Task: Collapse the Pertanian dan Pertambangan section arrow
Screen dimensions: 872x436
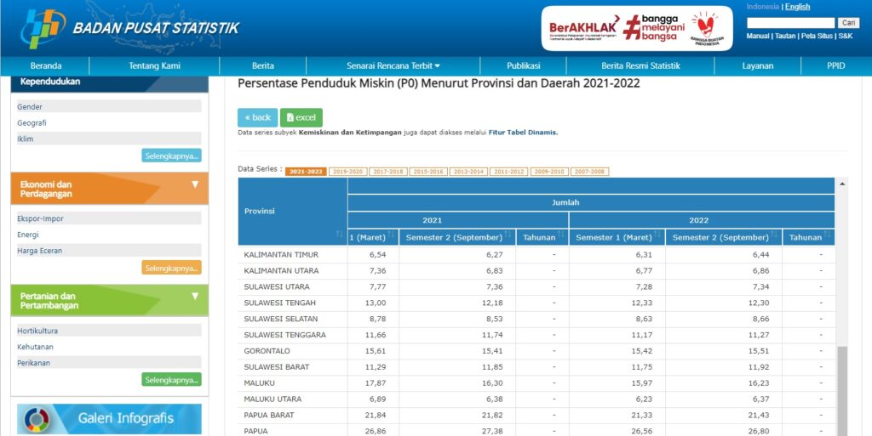Action: tap(194, 296)
